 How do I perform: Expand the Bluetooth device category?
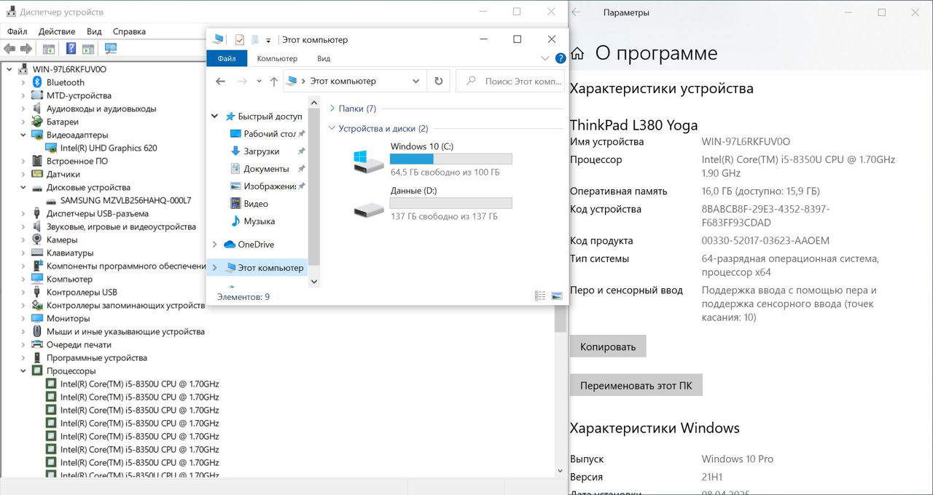click(x=24, y=83)
